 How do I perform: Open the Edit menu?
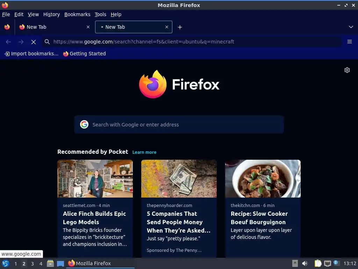click(x=19, y=14)
